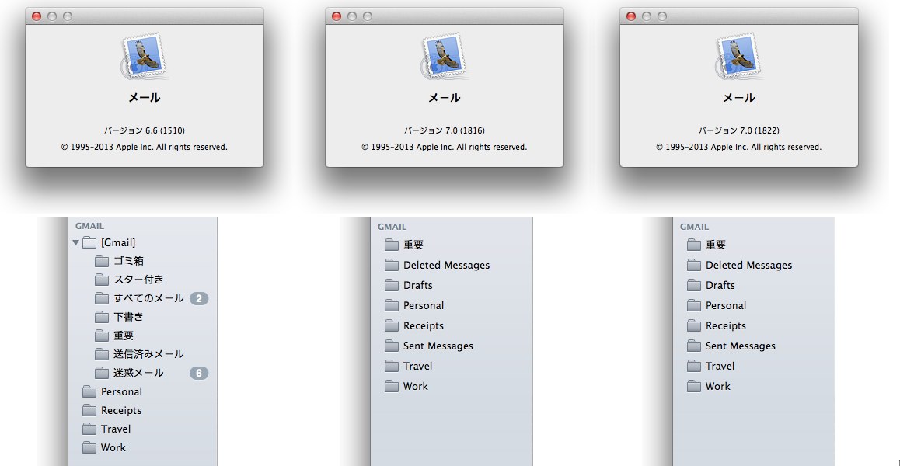Click the unread badge 2 on すべてのメール
This screenshot has height=466, width=900.
199,298
